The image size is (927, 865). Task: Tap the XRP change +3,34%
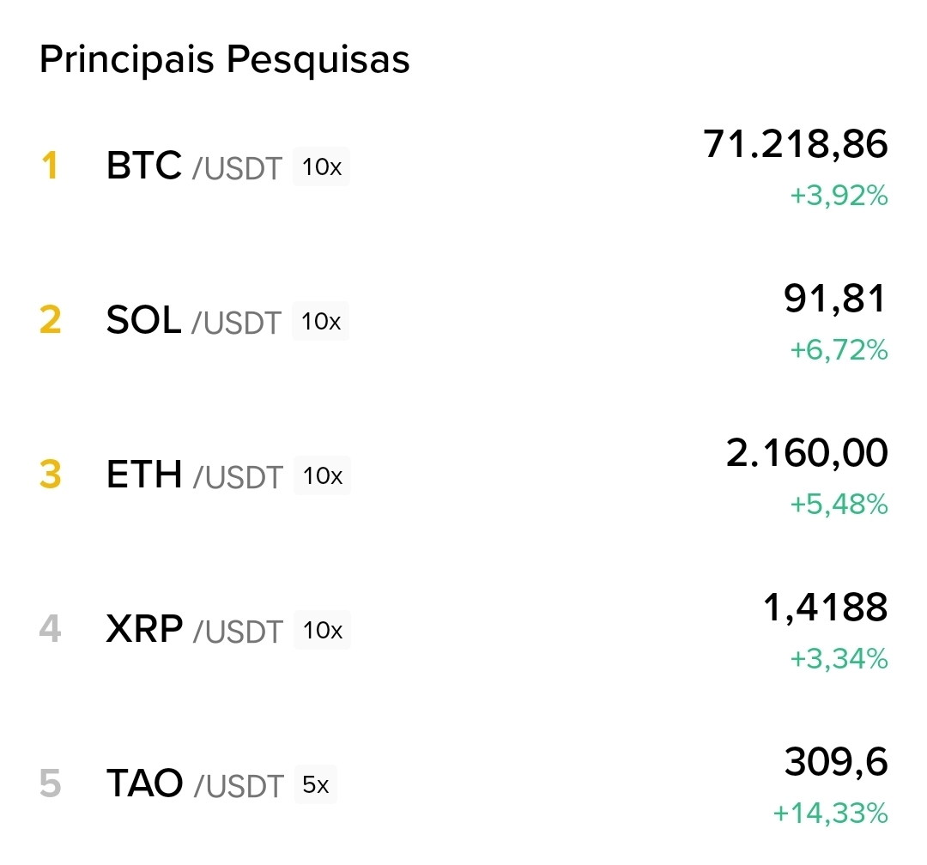[x=839, y=659]
